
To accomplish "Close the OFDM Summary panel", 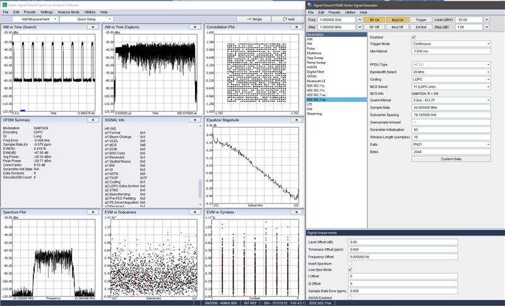I will point(93,120).
